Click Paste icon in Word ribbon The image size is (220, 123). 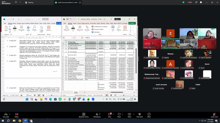point(6,27)
